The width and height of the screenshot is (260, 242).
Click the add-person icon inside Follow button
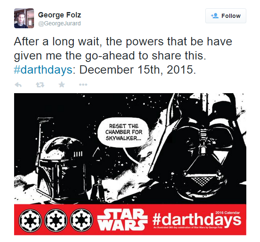coord(215,16)
